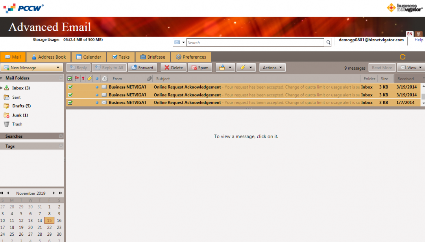The width and height of the screenshot is (425, 242).
Task: Select the Forward toolbar icon
Action: tap(142, 67)
